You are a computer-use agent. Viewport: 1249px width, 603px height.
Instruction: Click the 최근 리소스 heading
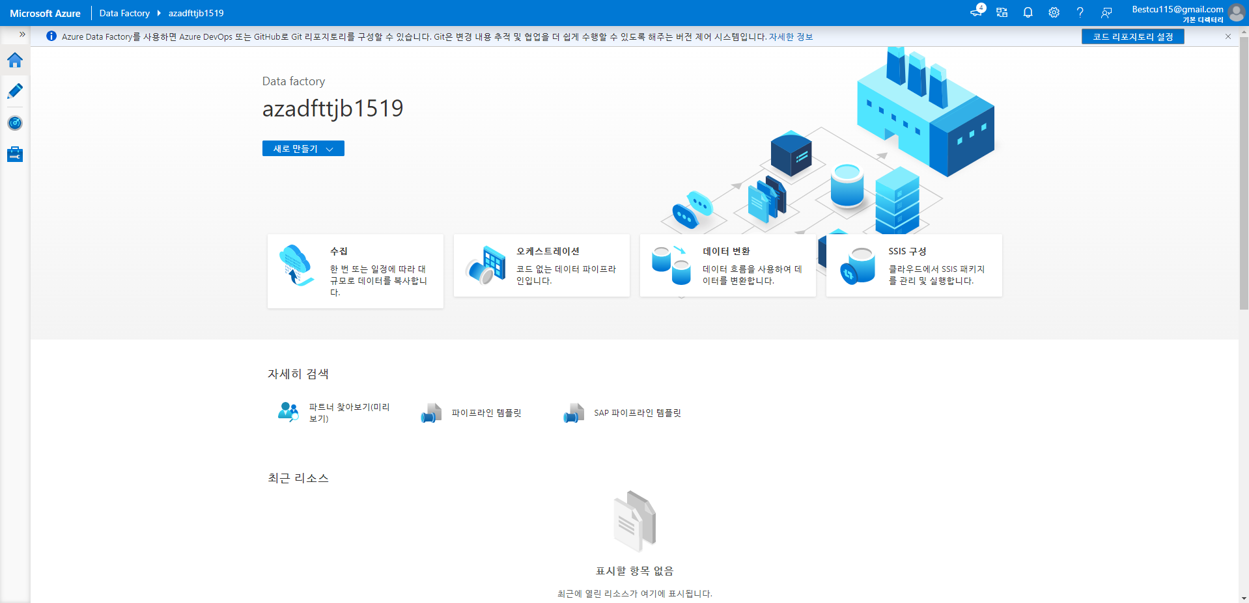point(298,478)
